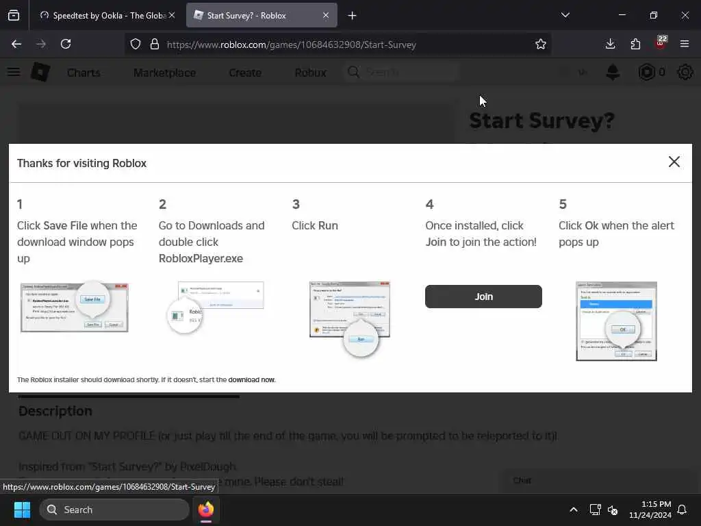Open the tracking protection shield icon
701x526 pixels.
point(136,44)
